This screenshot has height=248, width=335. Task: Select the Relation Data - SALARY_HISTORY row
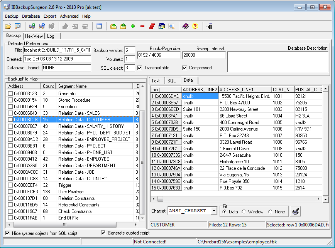tap(73, 126)
